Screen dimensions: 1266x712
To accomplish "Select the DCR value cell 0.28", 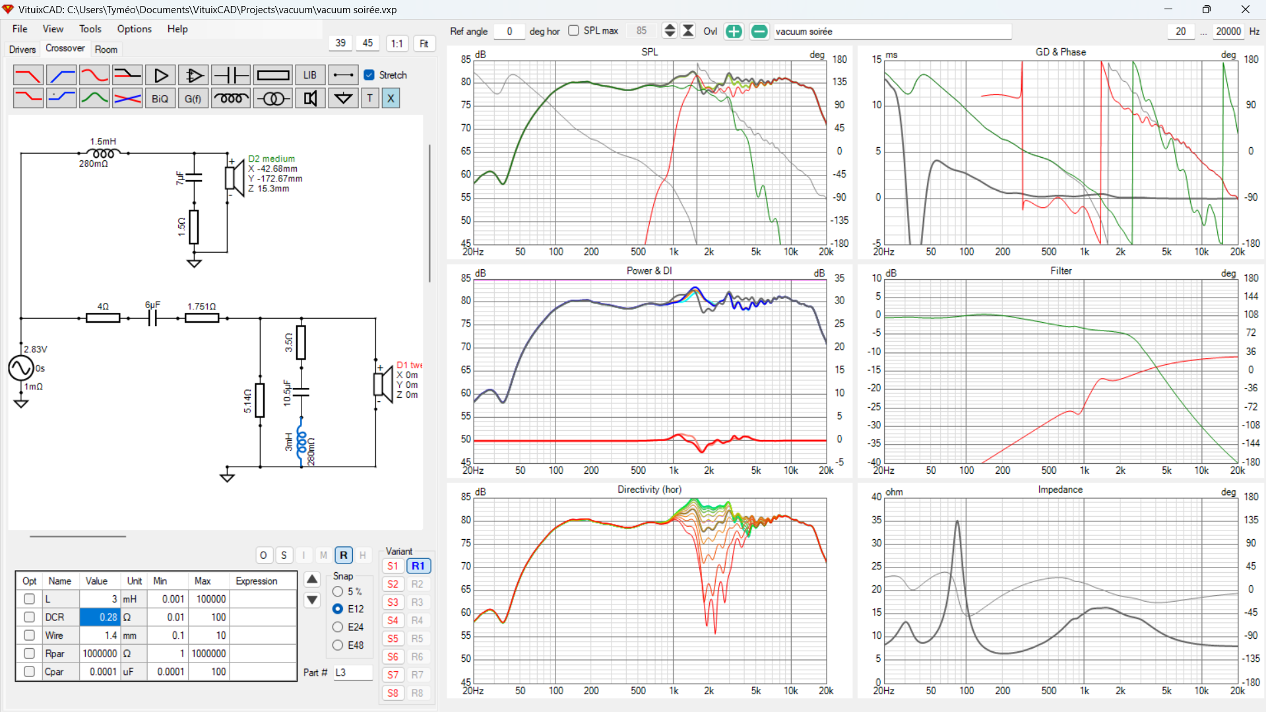I will point(99,617).
